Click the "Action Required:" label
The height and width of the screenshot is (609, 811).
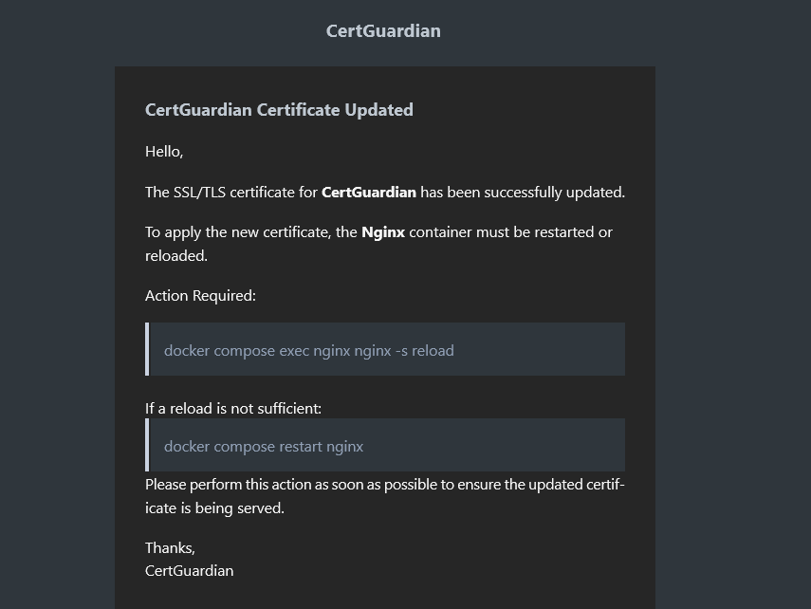pyautogui.click(x=201, y=295)
